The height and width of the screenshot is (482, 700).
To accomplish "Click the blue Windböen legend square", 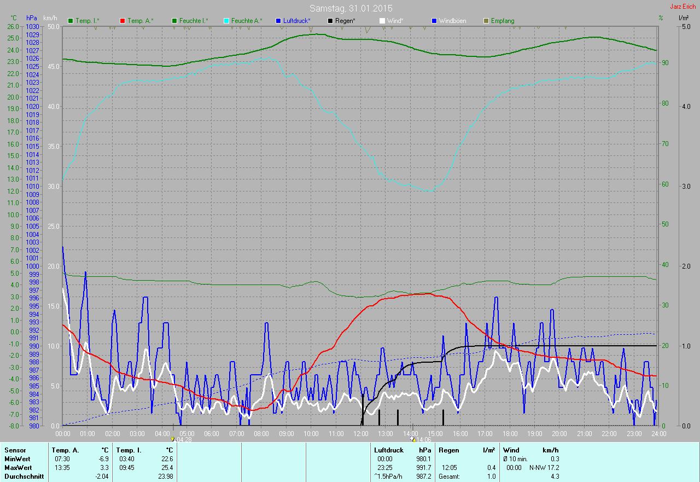I will tap(435, 21).
